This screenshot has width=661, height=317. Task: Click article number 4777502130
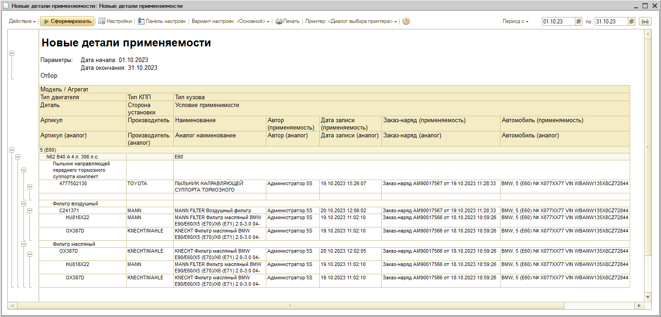coord(73,183)
